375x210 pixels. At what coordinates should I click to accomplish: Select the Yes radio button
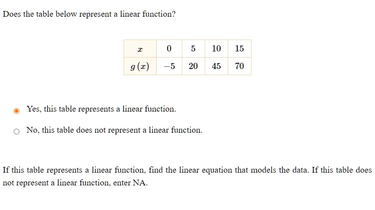pos(16,111)
